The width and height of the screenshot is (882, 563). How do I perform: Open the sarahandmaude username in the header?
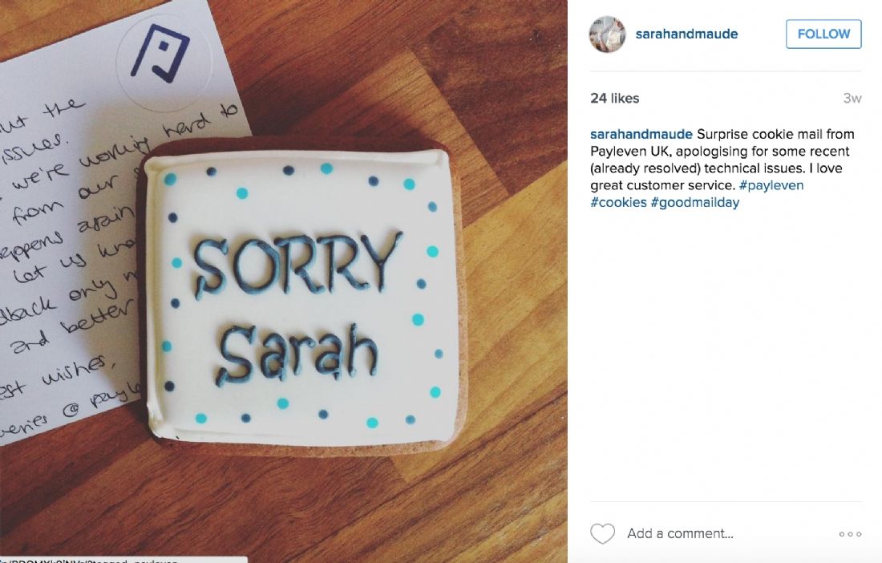point(686,34)
